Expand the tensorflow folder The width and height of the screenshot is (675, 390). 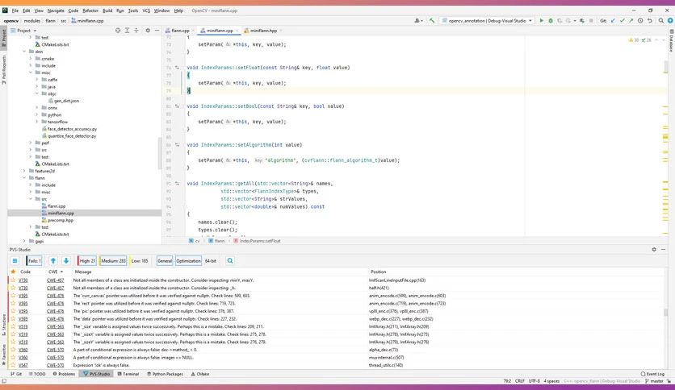click(37, 122)
